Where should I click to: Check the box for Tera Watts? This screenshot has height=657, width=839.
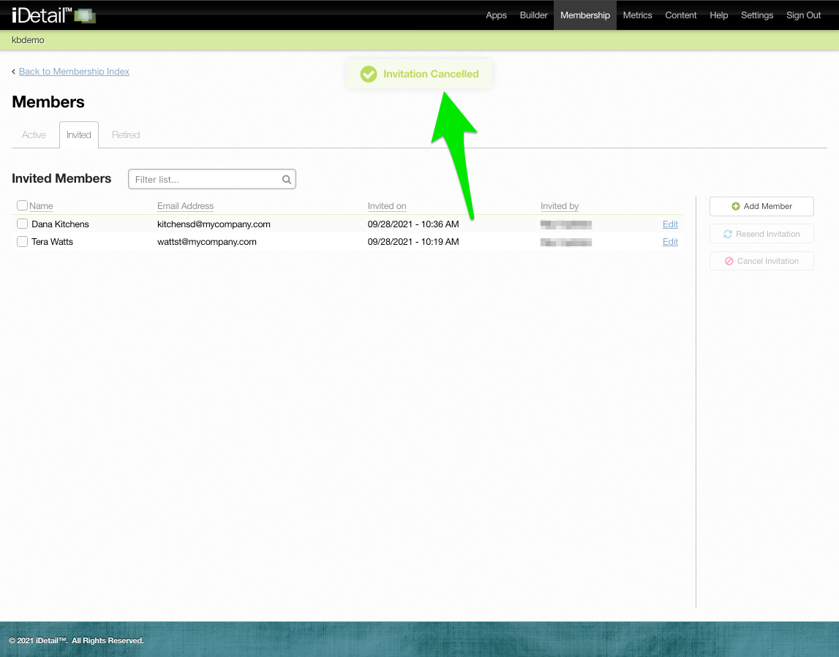point(22,241)
